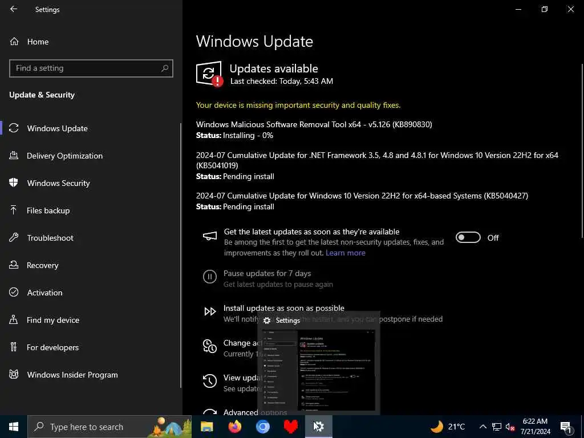Click the pause circle icon
584x438 pixels.
[210, 277]
